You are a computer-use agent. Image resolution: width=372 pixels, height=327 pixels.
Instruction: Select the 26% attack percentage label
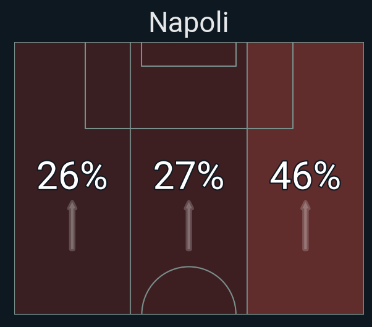(72, 176)
